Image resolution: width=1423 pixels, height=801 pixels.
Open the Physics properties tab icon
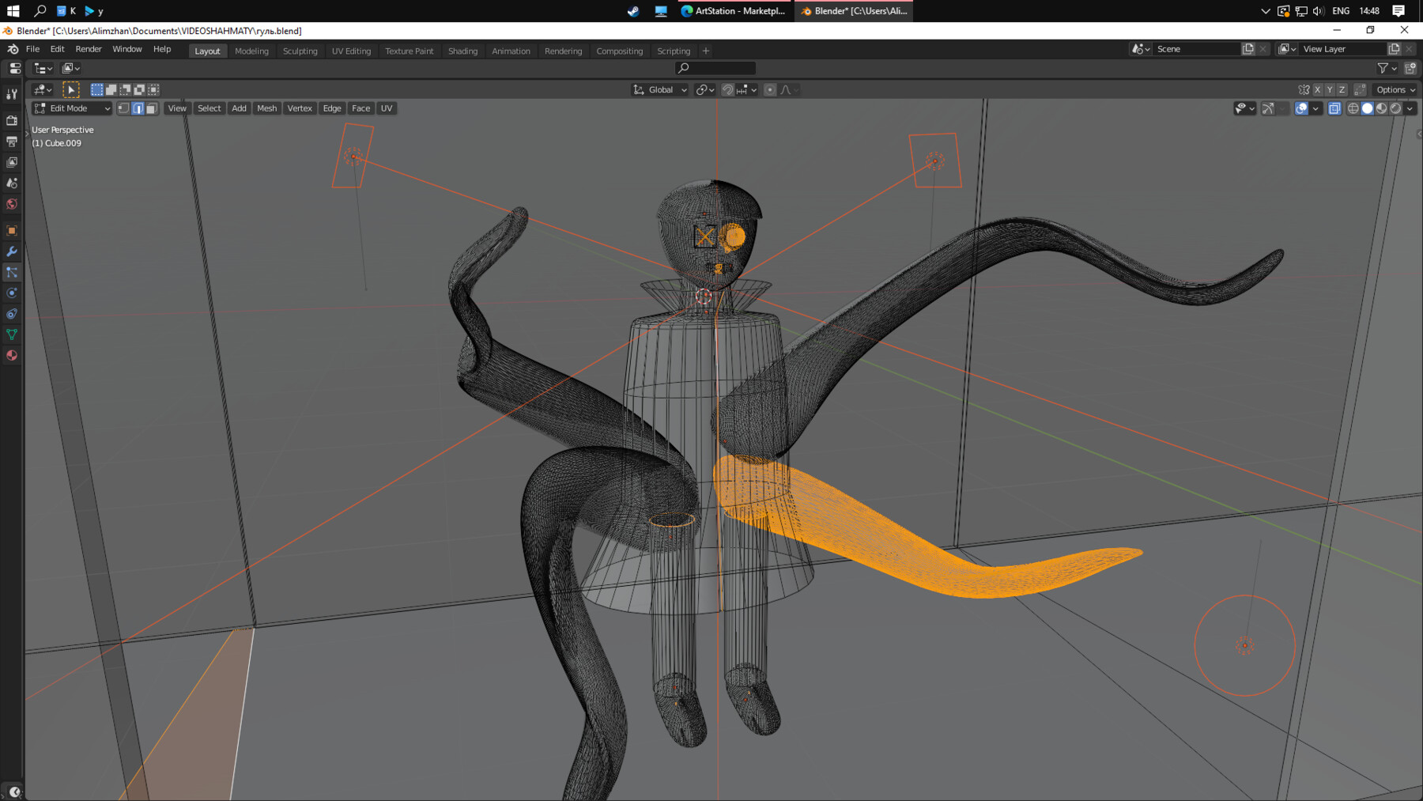click(x=12, y=293)
